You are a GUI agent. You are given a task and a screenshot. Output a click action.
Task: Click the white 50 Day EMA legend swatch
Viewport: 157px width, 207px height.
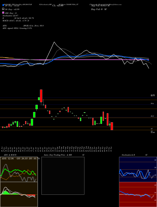coord(3,9)
